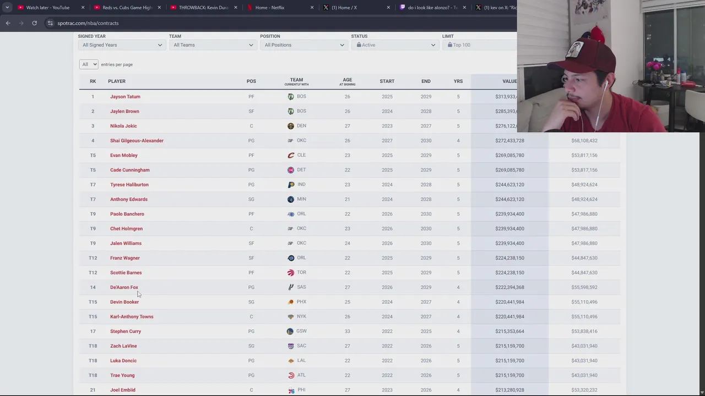Go back with the browser back arrow

click(8, 23)
